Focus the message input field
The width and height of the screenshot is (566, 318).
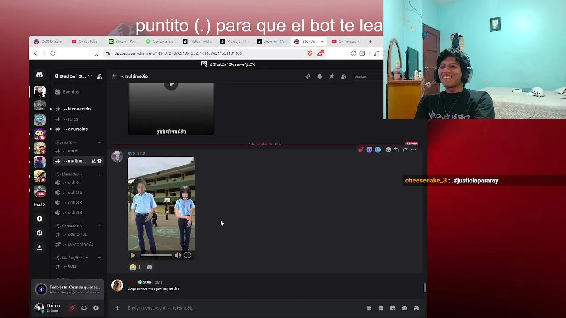[243, 308]
